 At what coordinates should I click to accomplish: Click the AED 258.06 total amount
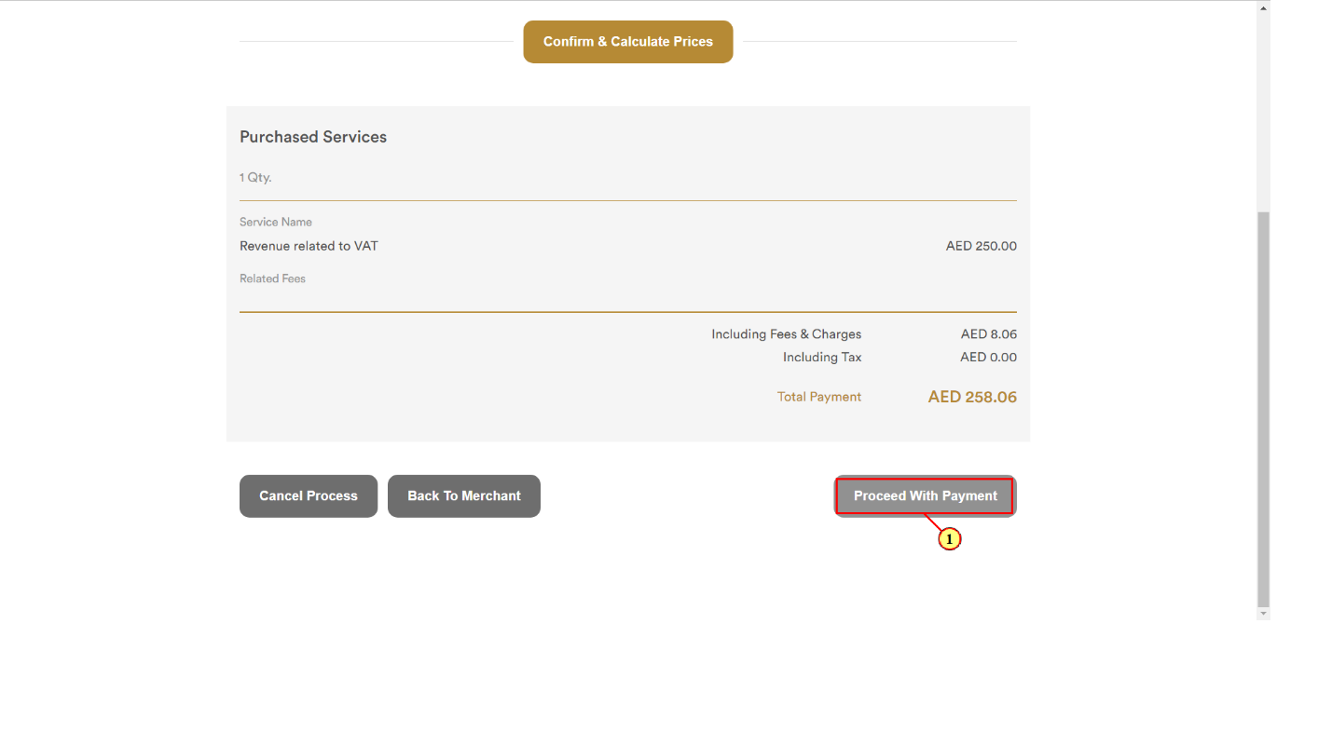pos(972,397)
